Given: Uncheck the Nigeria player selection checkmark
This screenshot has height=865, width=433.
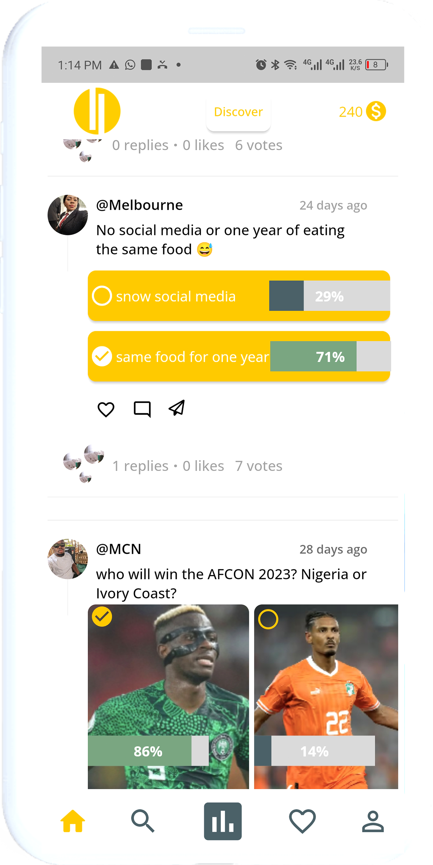Looking at the screenshot, I should (x=102, y=617).
